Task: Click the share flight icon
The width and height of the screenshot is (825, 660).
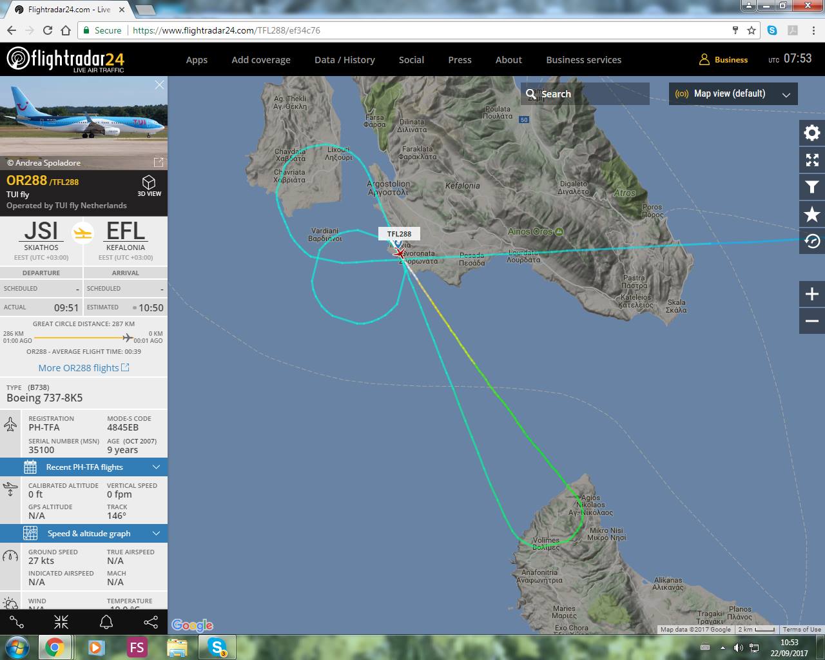Action: coord(151,622)
